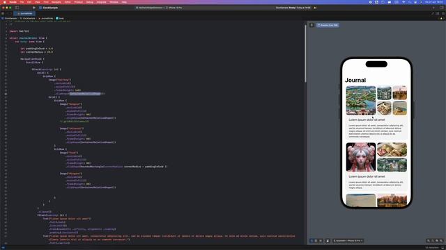Click the autumn trees image at preview bottom

(392, 201)
